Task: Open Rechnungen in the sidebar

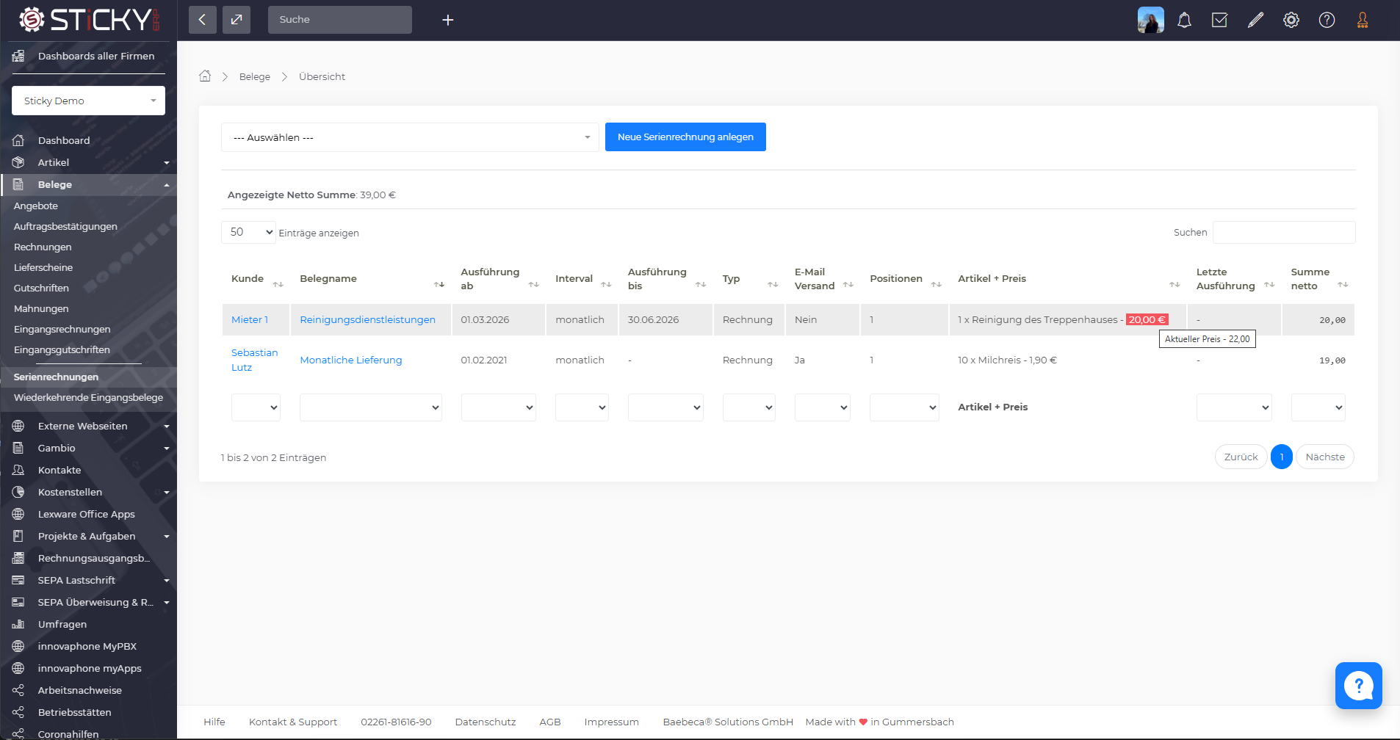Action: click(43, 247)
